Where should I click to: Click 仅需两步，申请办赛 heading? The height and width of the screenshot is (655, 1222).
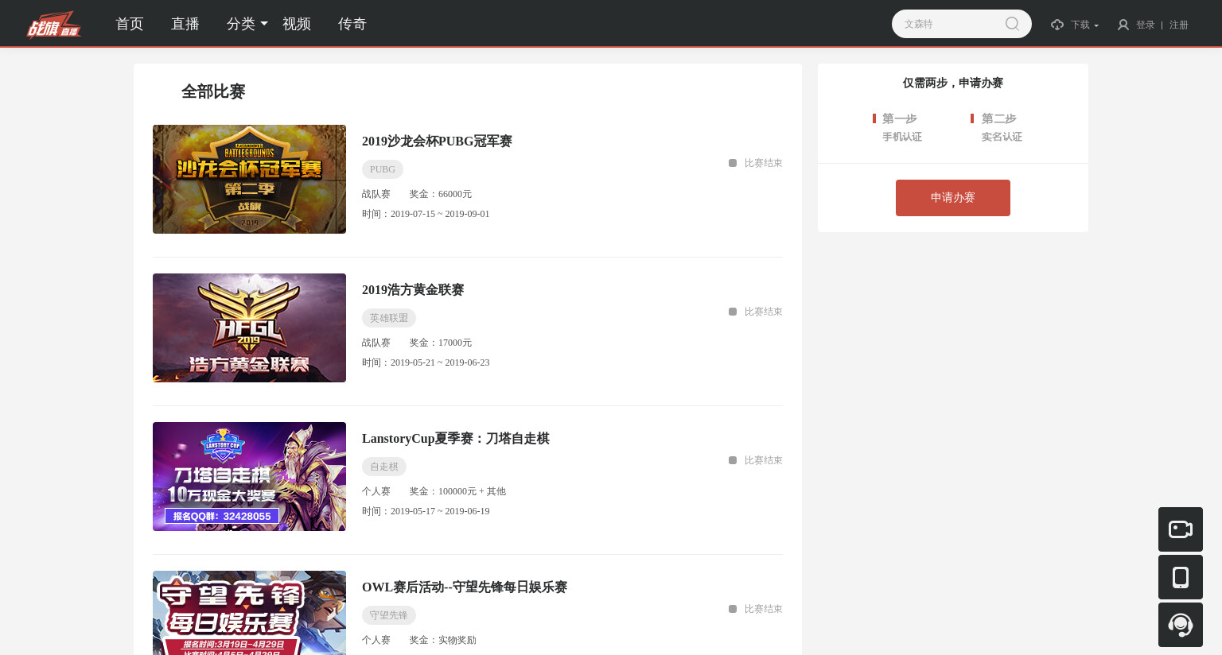pos(953,83)
